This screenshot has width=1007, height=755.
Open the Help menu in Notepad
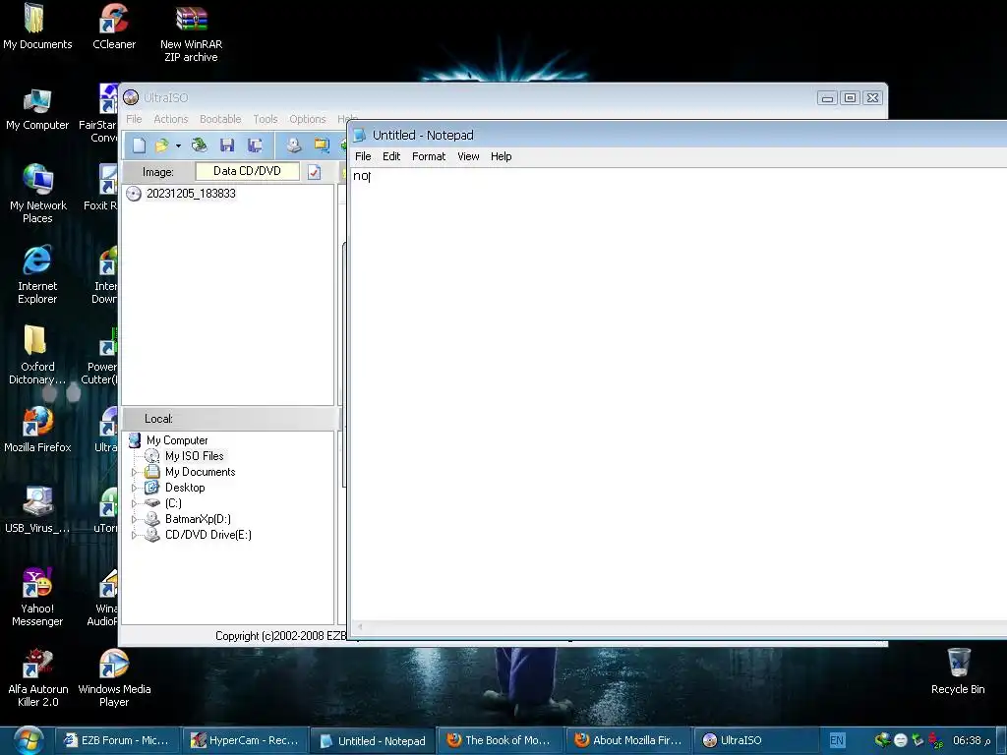pos(501,156)
